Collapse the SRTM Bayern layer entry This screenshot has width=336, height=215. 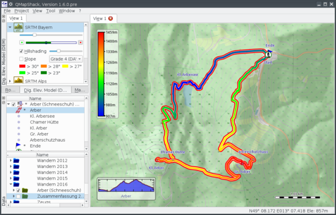[x=10, y=27]
